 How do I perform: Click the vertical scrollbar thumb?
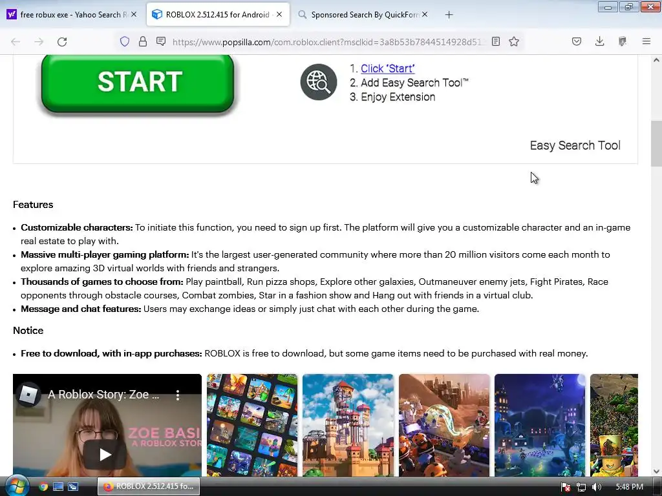pos(656,143)
